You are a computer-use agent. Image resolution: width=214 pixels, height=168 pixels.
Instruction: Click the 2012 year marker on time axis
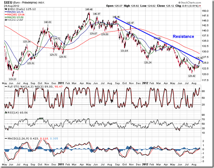[x=145, y=164]
